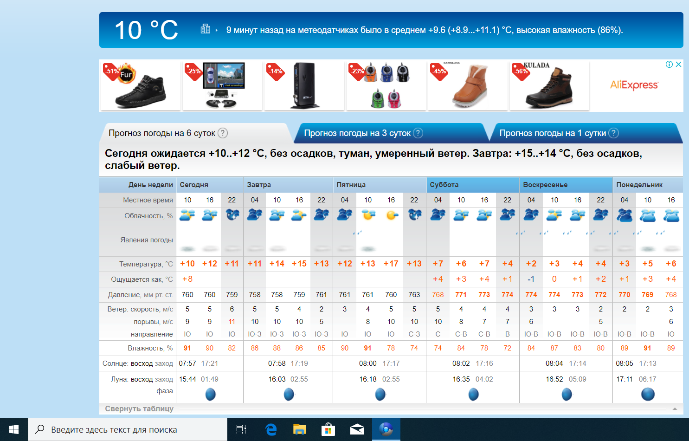
Task: Click the weather station building icon
Action: pyautogui.click(x=205, y=29)
